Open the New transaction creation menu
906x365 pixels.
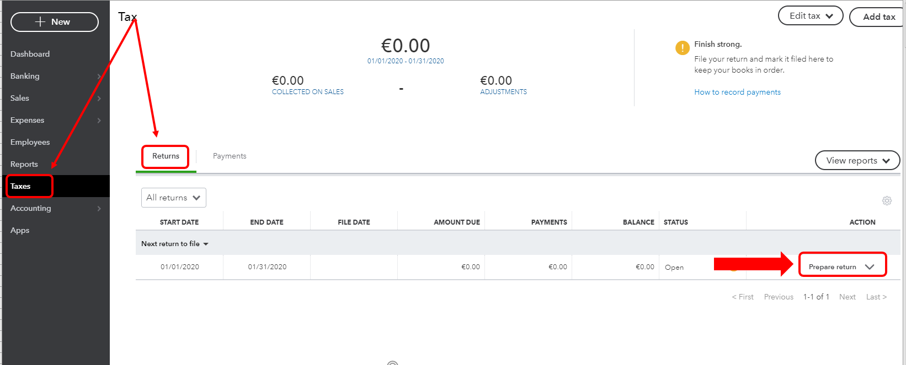(54, 21)
